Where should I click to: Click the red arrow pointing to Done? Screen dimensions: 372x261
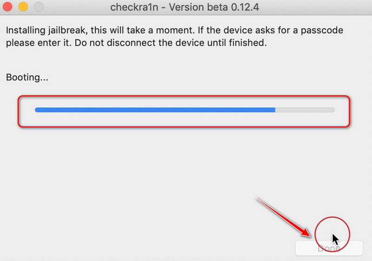point(285,217)
